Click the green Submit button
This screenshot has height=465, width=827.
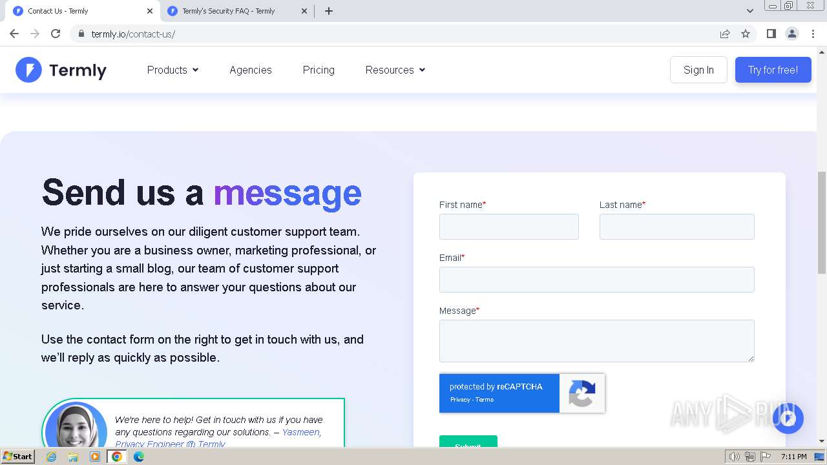coord(468,442)
